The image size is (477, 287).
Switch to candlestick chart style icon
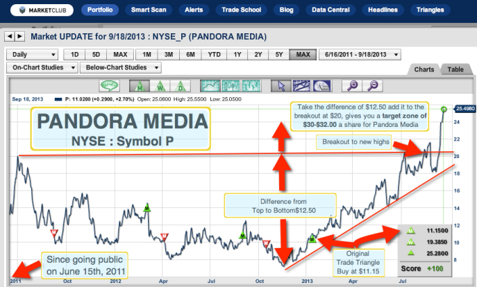pyautogui.click(x=231, y=86)
